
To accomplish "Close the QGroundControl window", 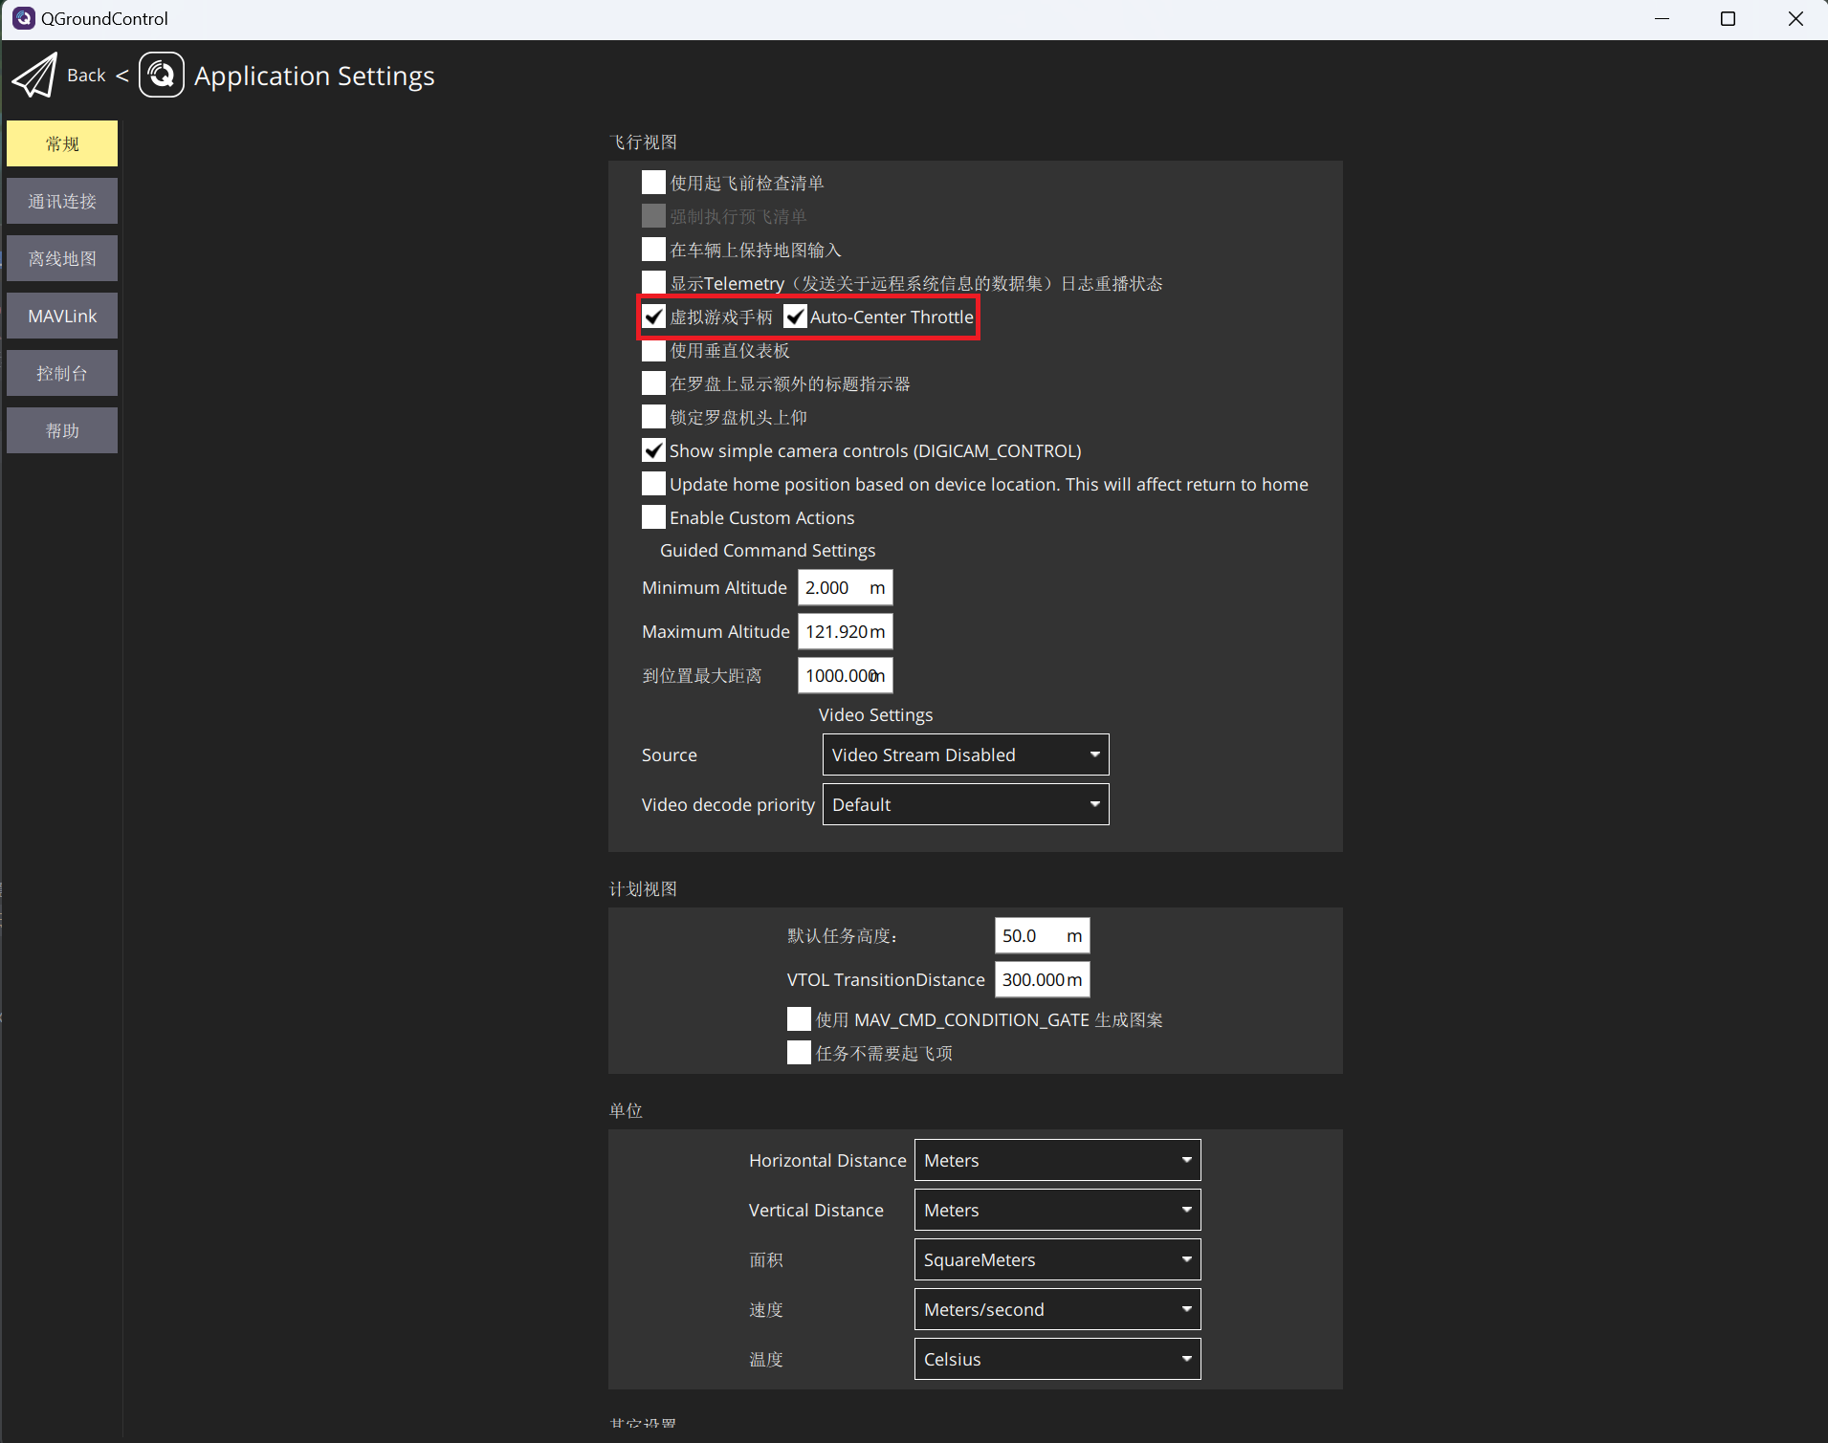I will point(1795,18).
